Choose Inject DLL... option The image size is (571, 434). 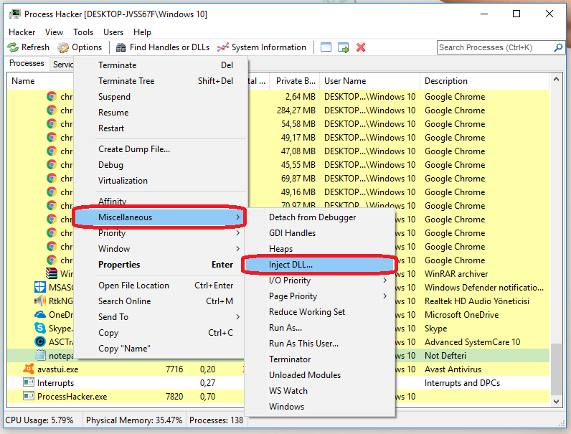click(x=320, y=265)
